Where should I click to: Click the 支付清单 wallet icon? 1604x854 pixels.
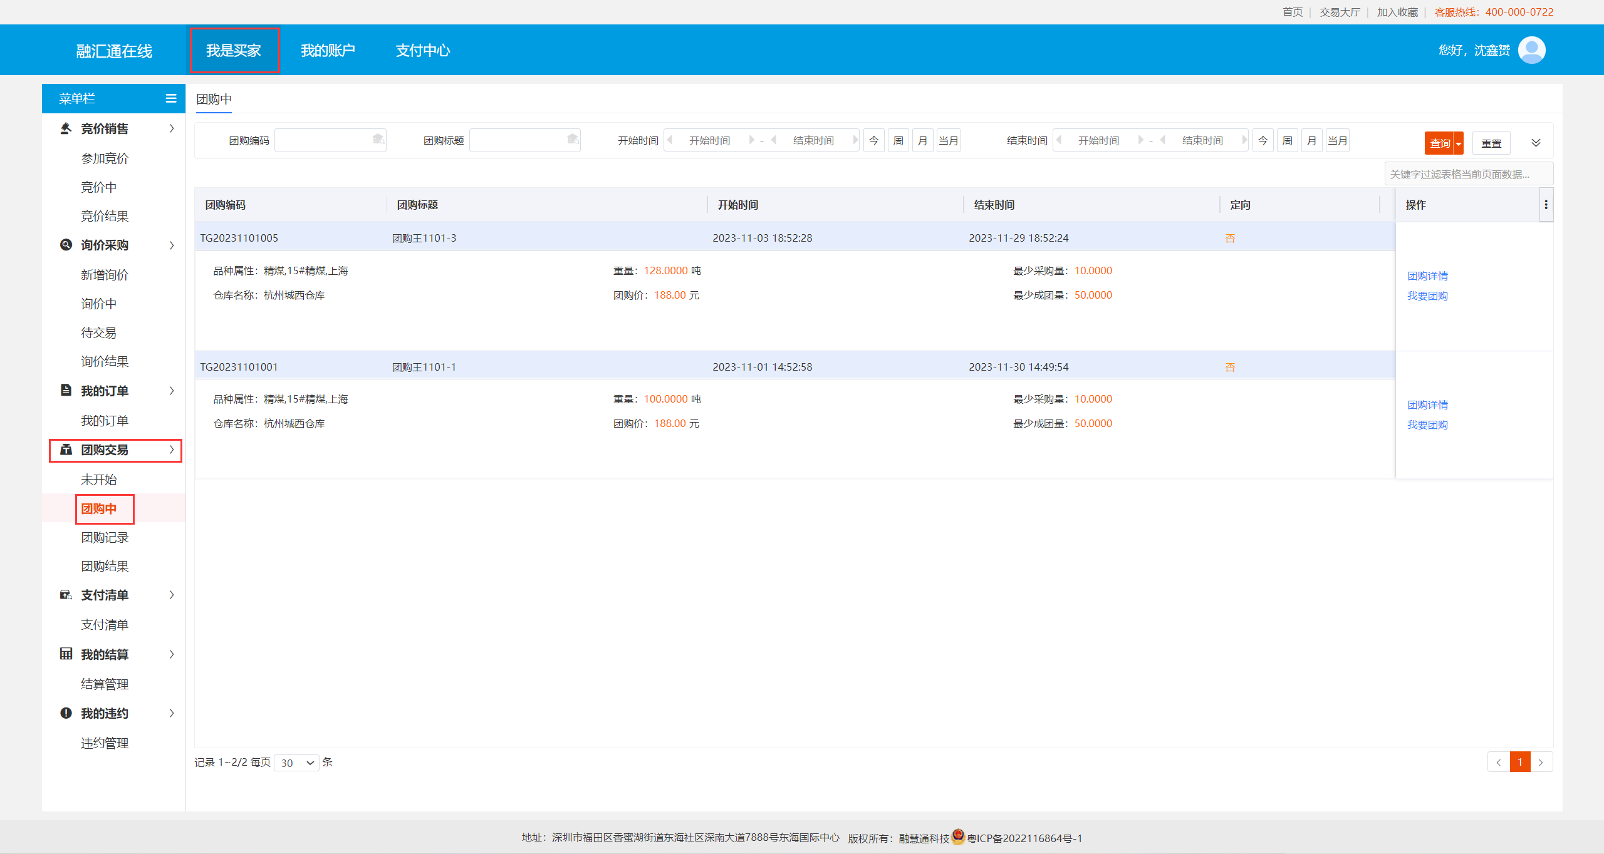(x=66, y=595)
